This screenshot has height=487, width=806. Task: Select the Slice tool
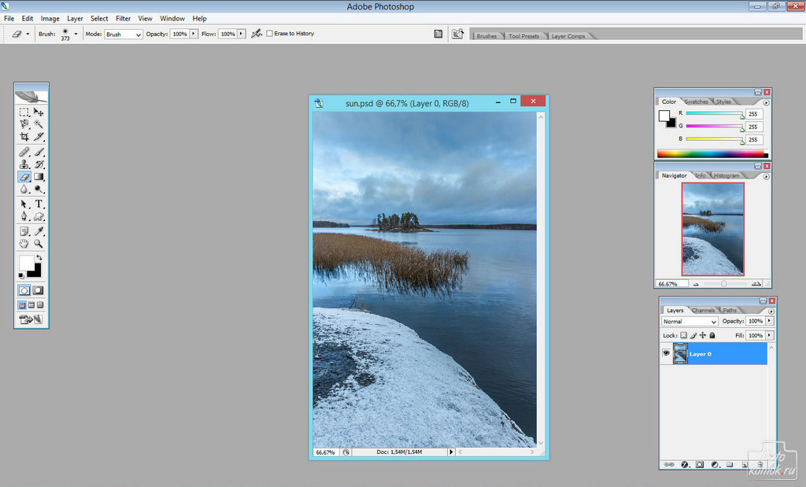pyautogui.click(x=39, y=137)
